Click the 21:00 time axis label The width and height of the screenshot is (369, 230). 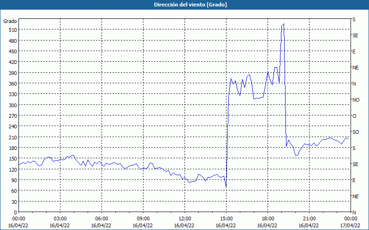[x=309, y=219]
